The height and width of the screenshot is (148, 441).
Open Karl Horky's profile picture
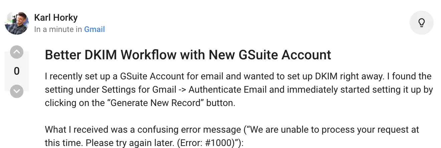(x=16, y=23)
